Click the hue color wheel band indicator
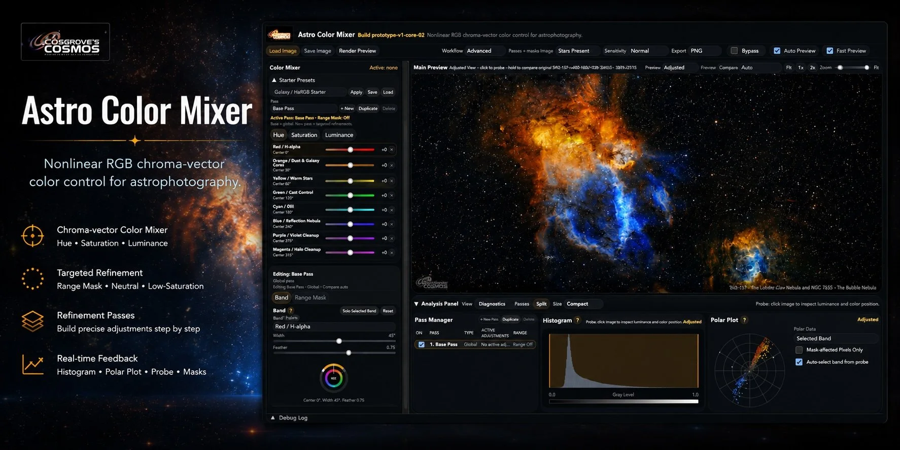 (x=334, y=378)
